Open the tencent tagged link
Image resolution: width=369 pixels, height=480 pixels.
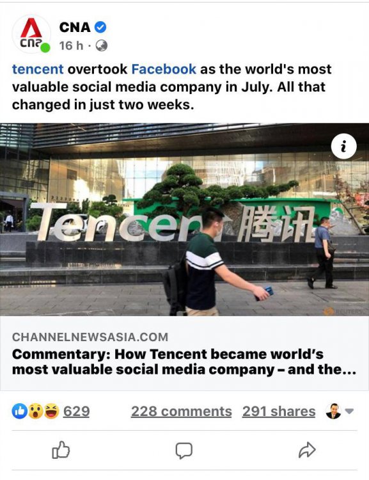[38, 69]
